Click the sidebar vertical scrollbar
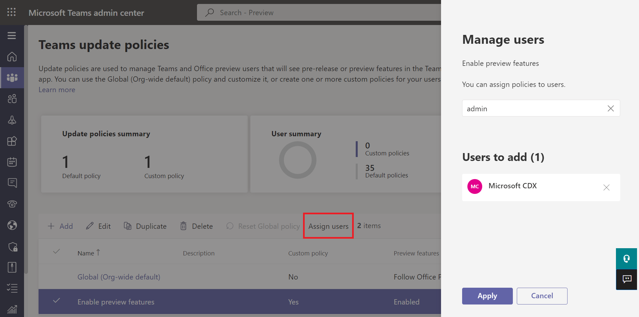This screenshot has height=317, width=639. click(26, 150)
